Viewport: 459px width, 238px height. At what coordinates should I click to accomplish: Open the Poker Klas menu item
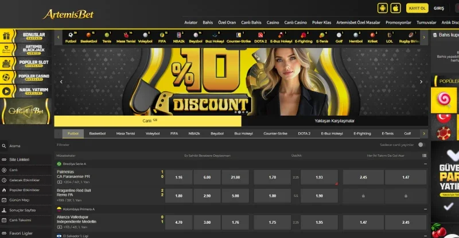[x=321, y=22]
